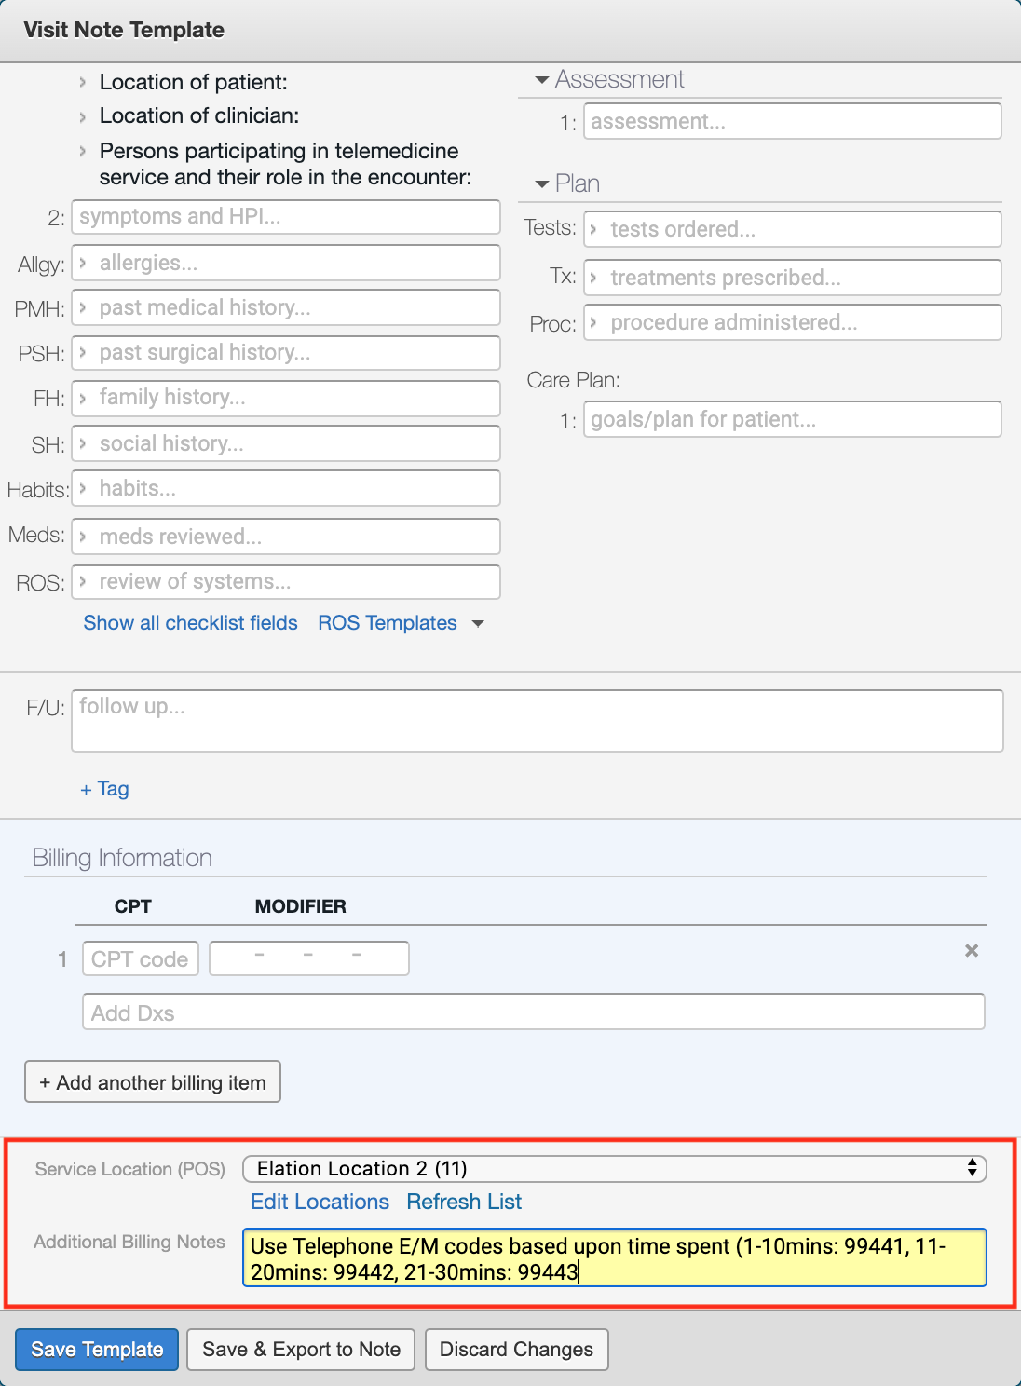The width and height of the screenshot is (1021, 1386).
Task: Show all checklist fields
Action: [189, 622]
